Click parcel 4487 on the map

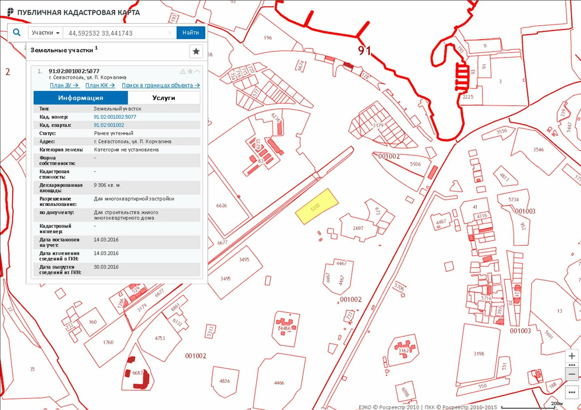click(441, 222)
